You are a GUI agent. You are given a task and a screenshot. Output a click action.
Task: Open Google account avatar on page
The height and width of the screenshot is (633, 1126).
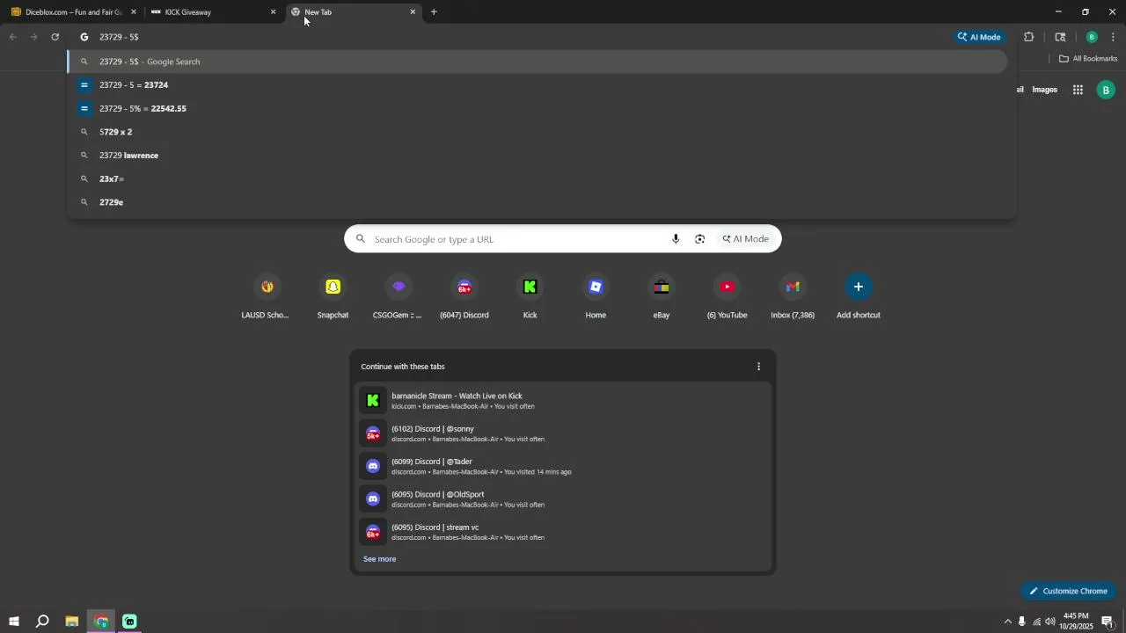click(1106, 90)
